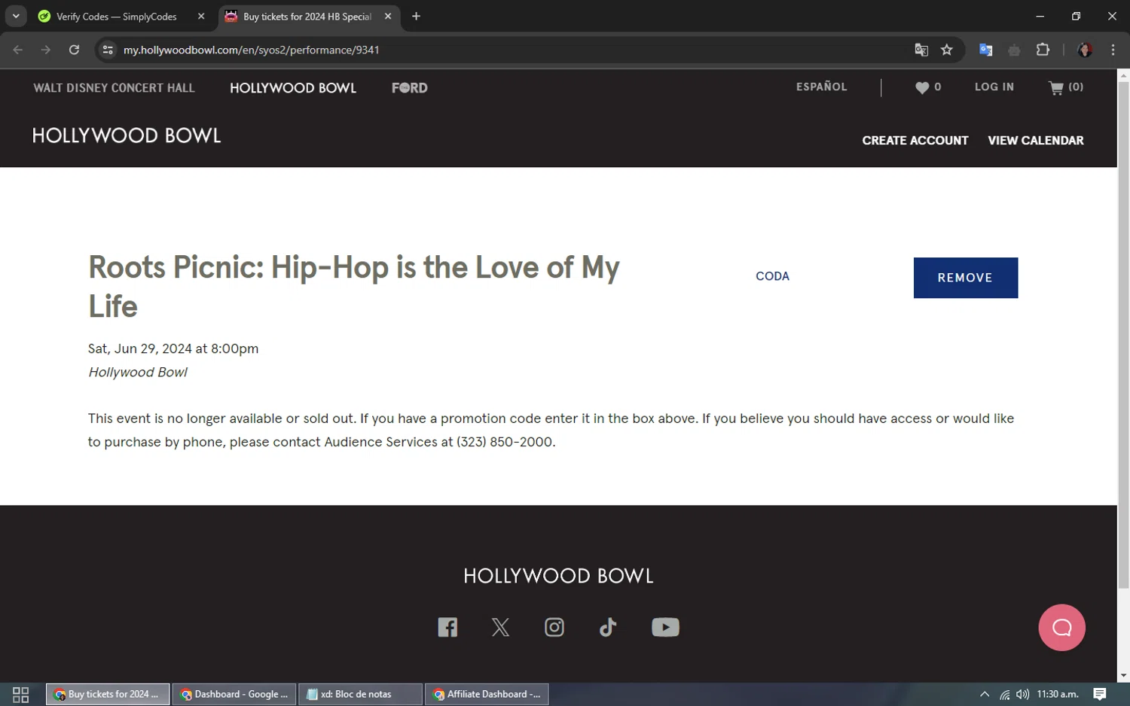This screenshot has height=706, width=1130.
Task: Close the Buy tickets tab
Action: click(388, 16)
